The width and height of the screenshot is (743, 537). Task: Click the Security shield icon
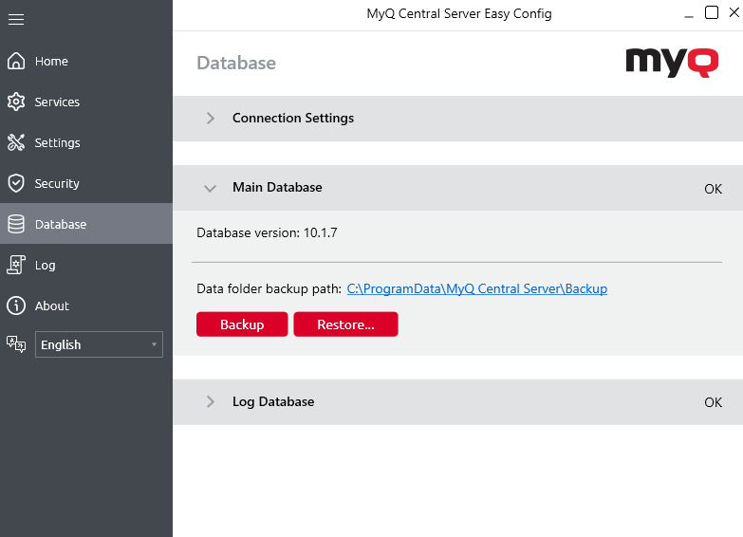click(16, 184)
